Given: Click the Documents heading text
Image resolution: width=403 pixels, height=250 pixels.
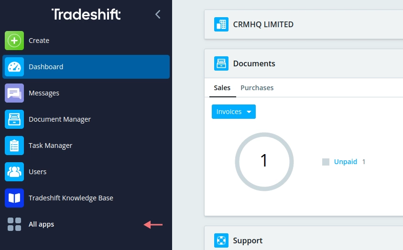Looking at the screenshot, I should (x=254, y=63).
